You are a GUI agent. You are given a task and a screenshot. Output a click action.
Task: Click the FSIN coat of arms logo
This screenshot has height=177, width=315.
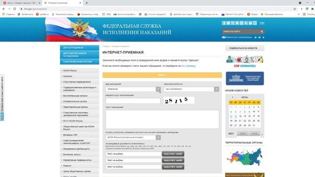80,28
